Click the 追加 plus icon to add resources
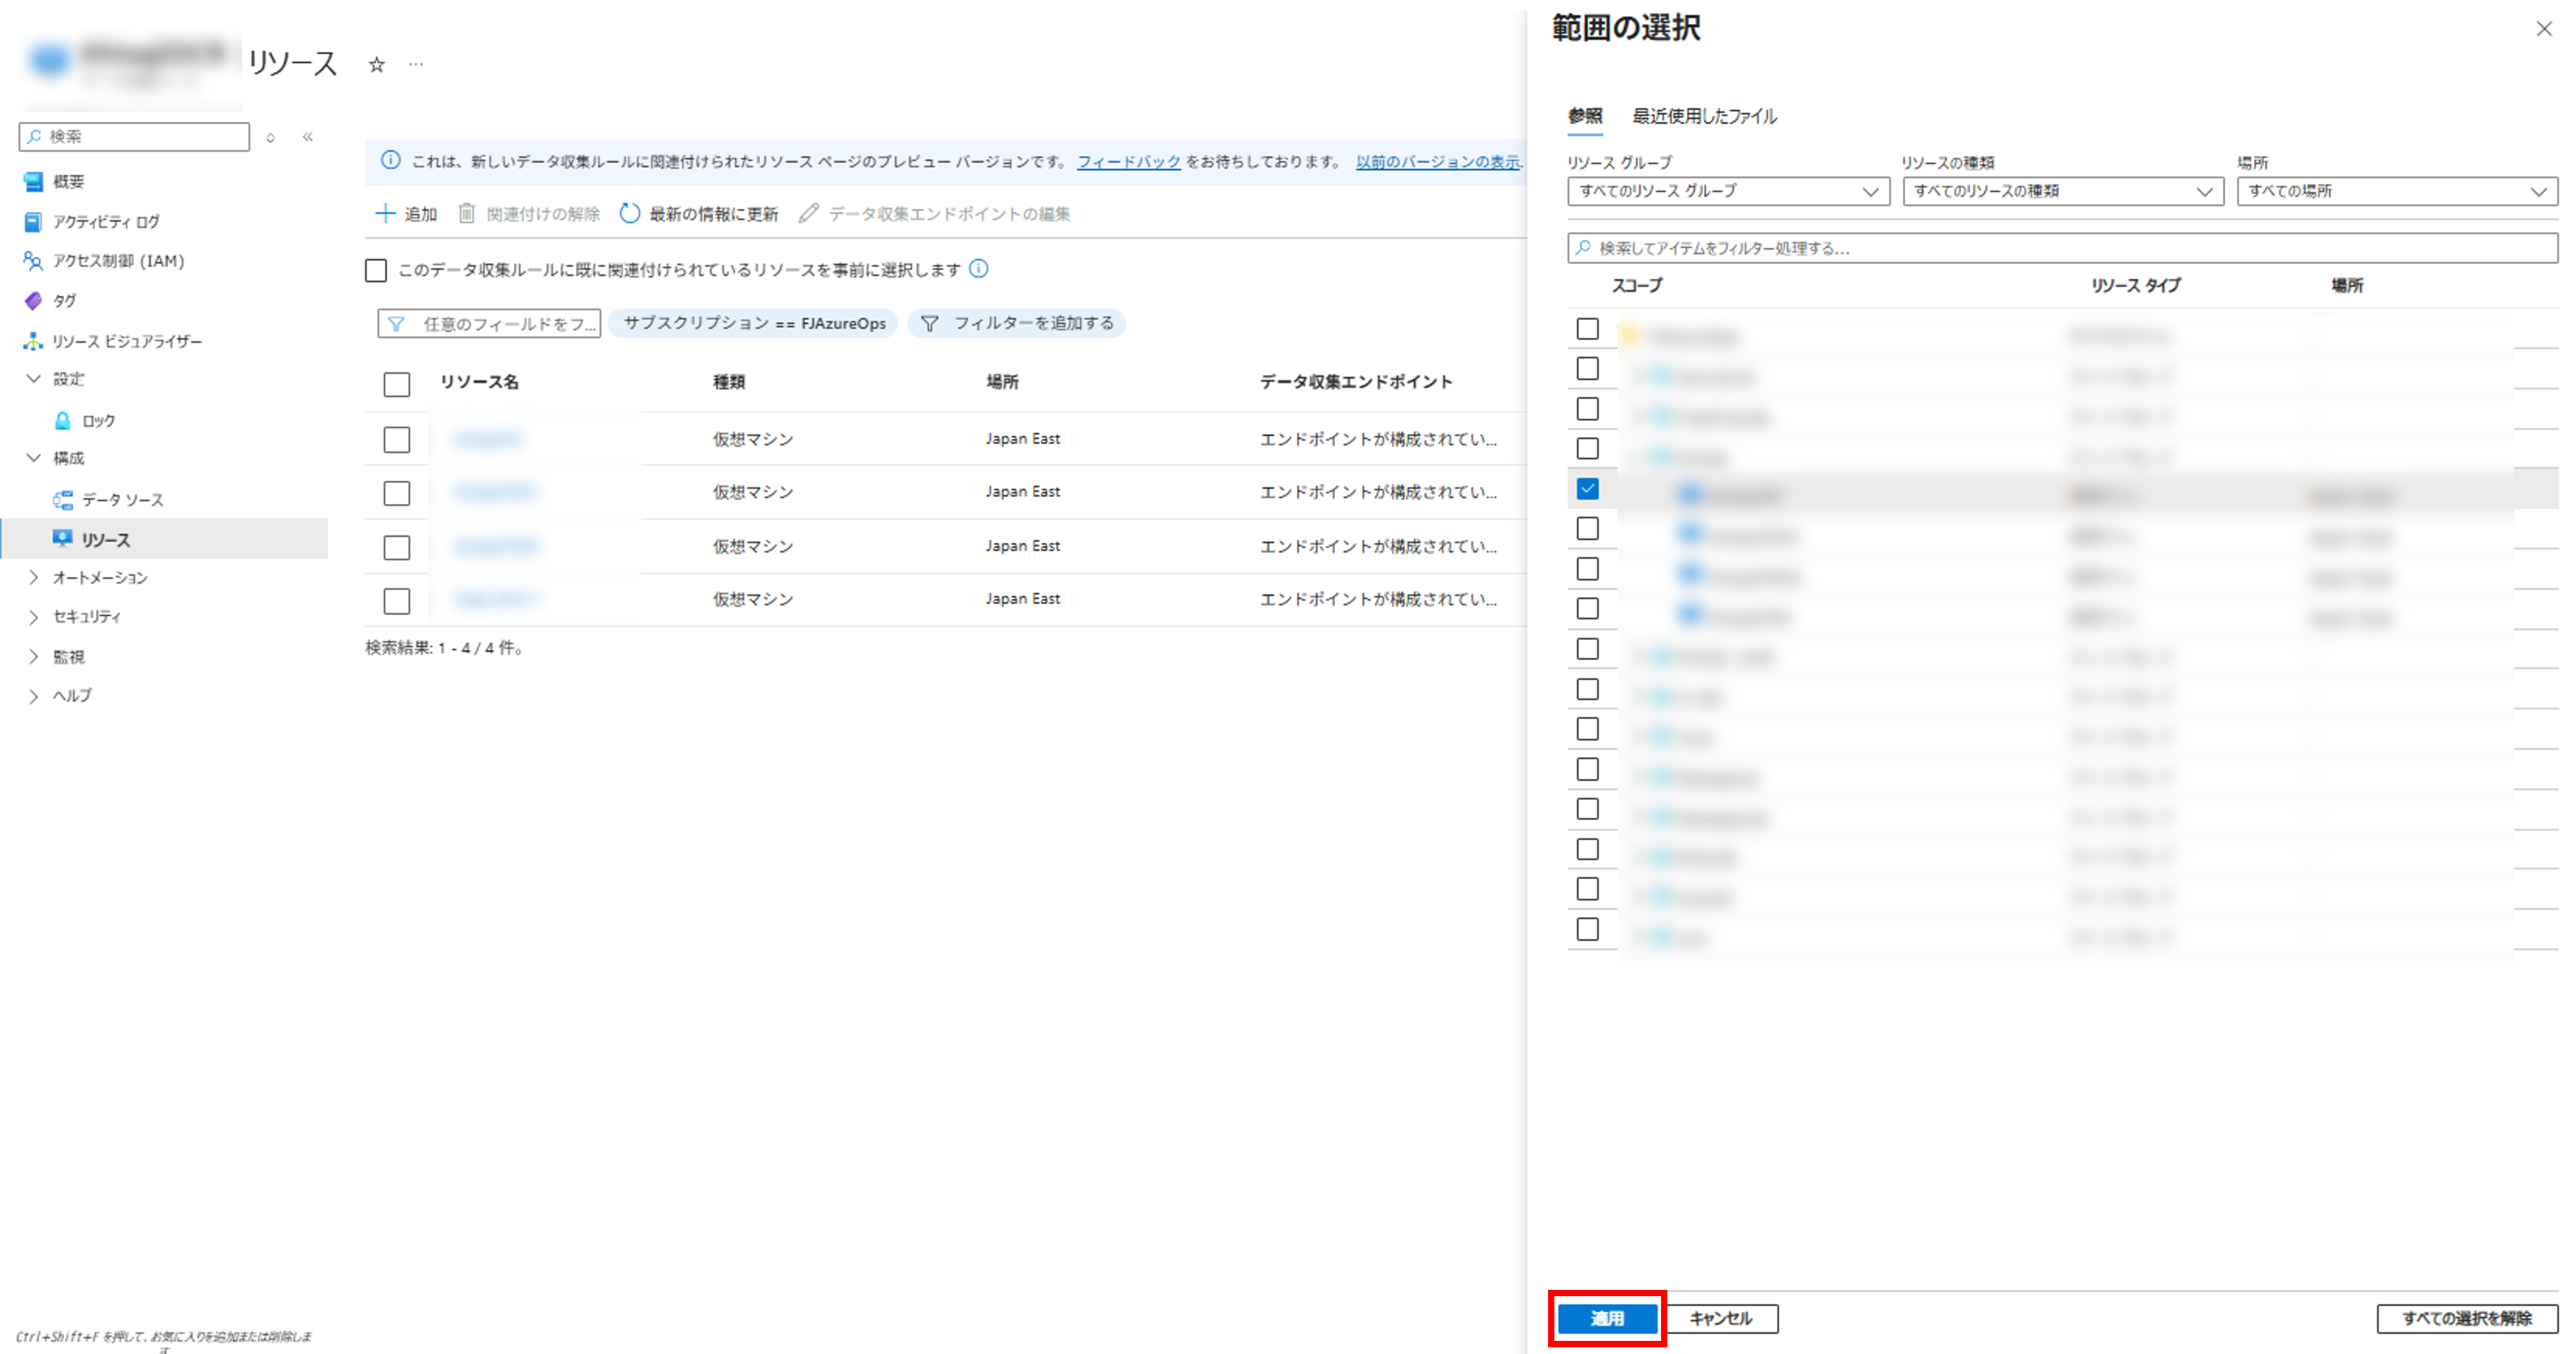The image size is (2576, 1354). tap(385, 213)
